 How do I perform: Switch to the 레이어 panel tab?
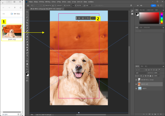coord(137,66)
